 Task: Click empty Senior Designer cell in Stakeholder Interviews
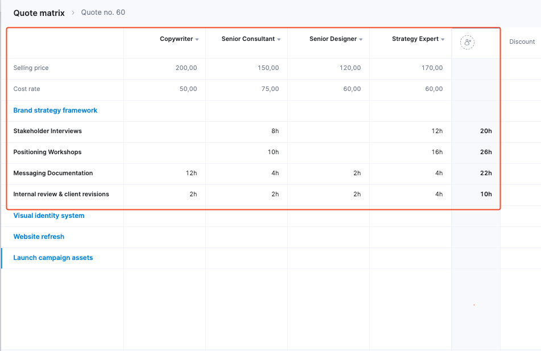[328, 131]
